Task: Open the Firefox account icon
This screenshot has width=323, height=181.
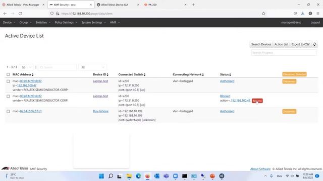Action: click(x=310, y=14)
